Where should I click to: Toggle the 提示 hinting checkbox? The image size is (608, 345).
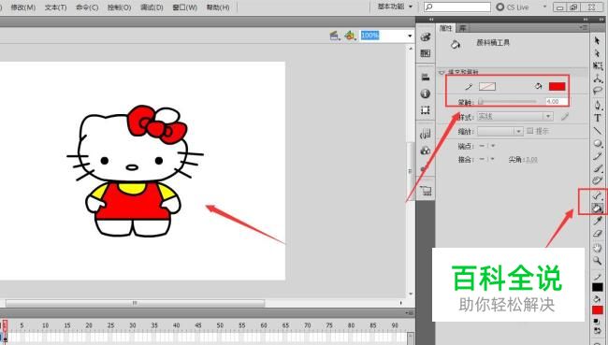tap(530, 131)
